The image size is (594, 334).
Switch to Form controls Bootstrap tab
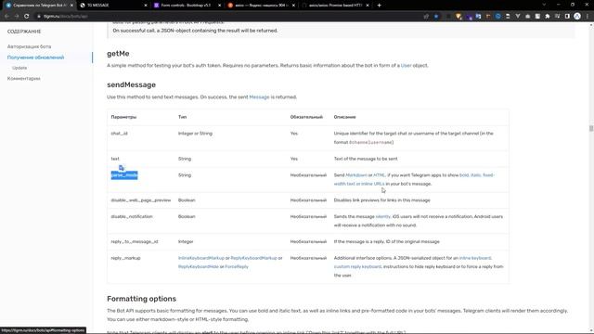click(187, 6)
